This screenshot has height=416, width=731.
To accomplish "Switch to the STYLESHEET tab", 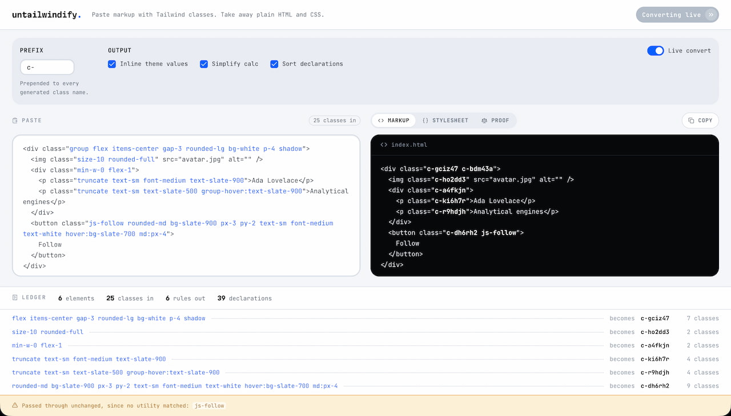I will [445, 120].
